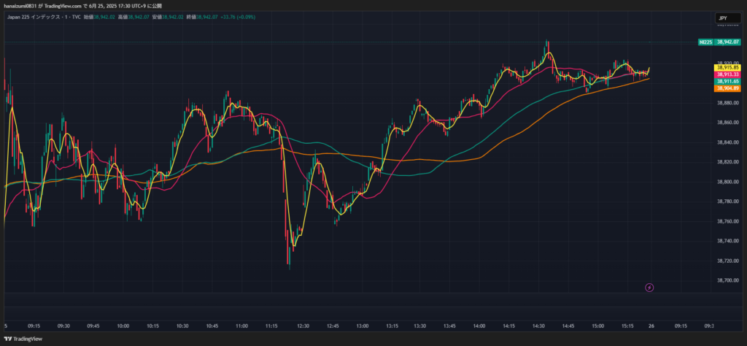
Task: Click the 始値 open value in legend
Action: click(104, 18)
